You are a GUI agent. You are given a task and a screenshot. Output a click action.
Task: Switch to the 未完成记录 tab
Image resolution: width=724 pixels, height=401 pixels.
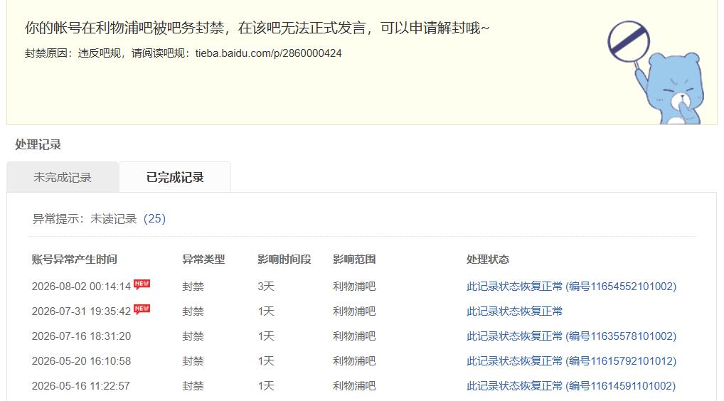tap(63, 177)
